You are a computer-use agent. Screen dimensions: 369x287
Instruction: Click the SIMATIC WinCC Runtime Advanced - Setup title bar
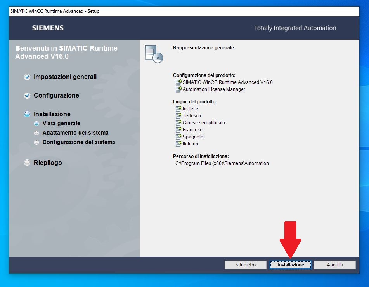[184, 11]
